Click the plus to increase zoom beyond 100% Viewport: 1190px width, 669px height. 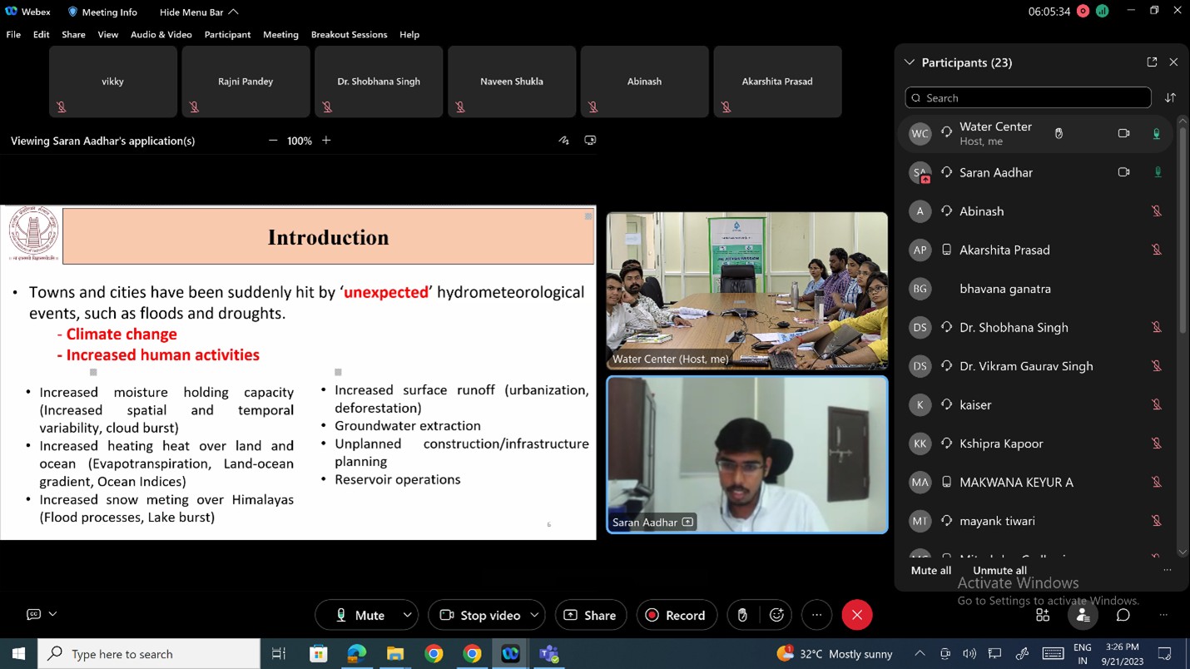[326, 141]
